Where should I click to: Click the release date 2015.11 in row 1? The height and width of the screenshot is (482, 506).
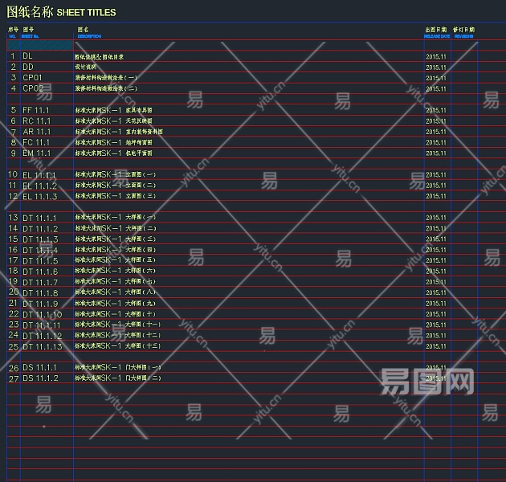[436, 57]
